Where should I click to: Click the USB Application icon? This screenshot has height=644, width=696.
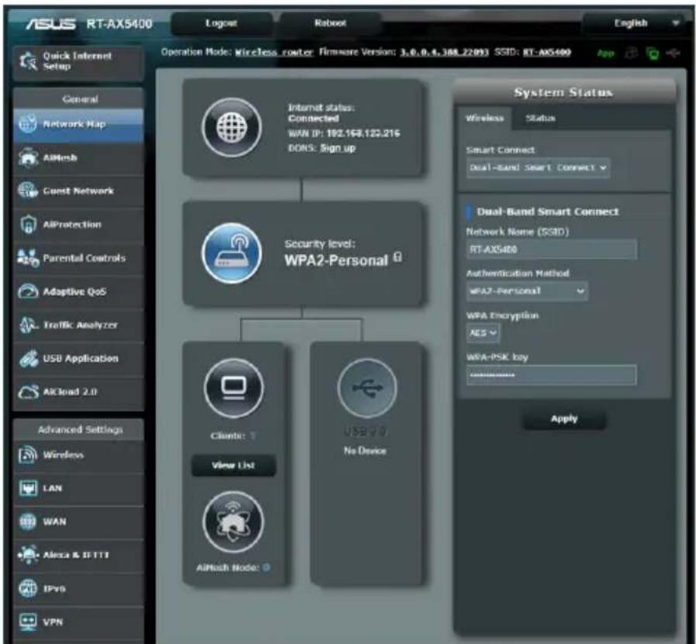(29, 359)
